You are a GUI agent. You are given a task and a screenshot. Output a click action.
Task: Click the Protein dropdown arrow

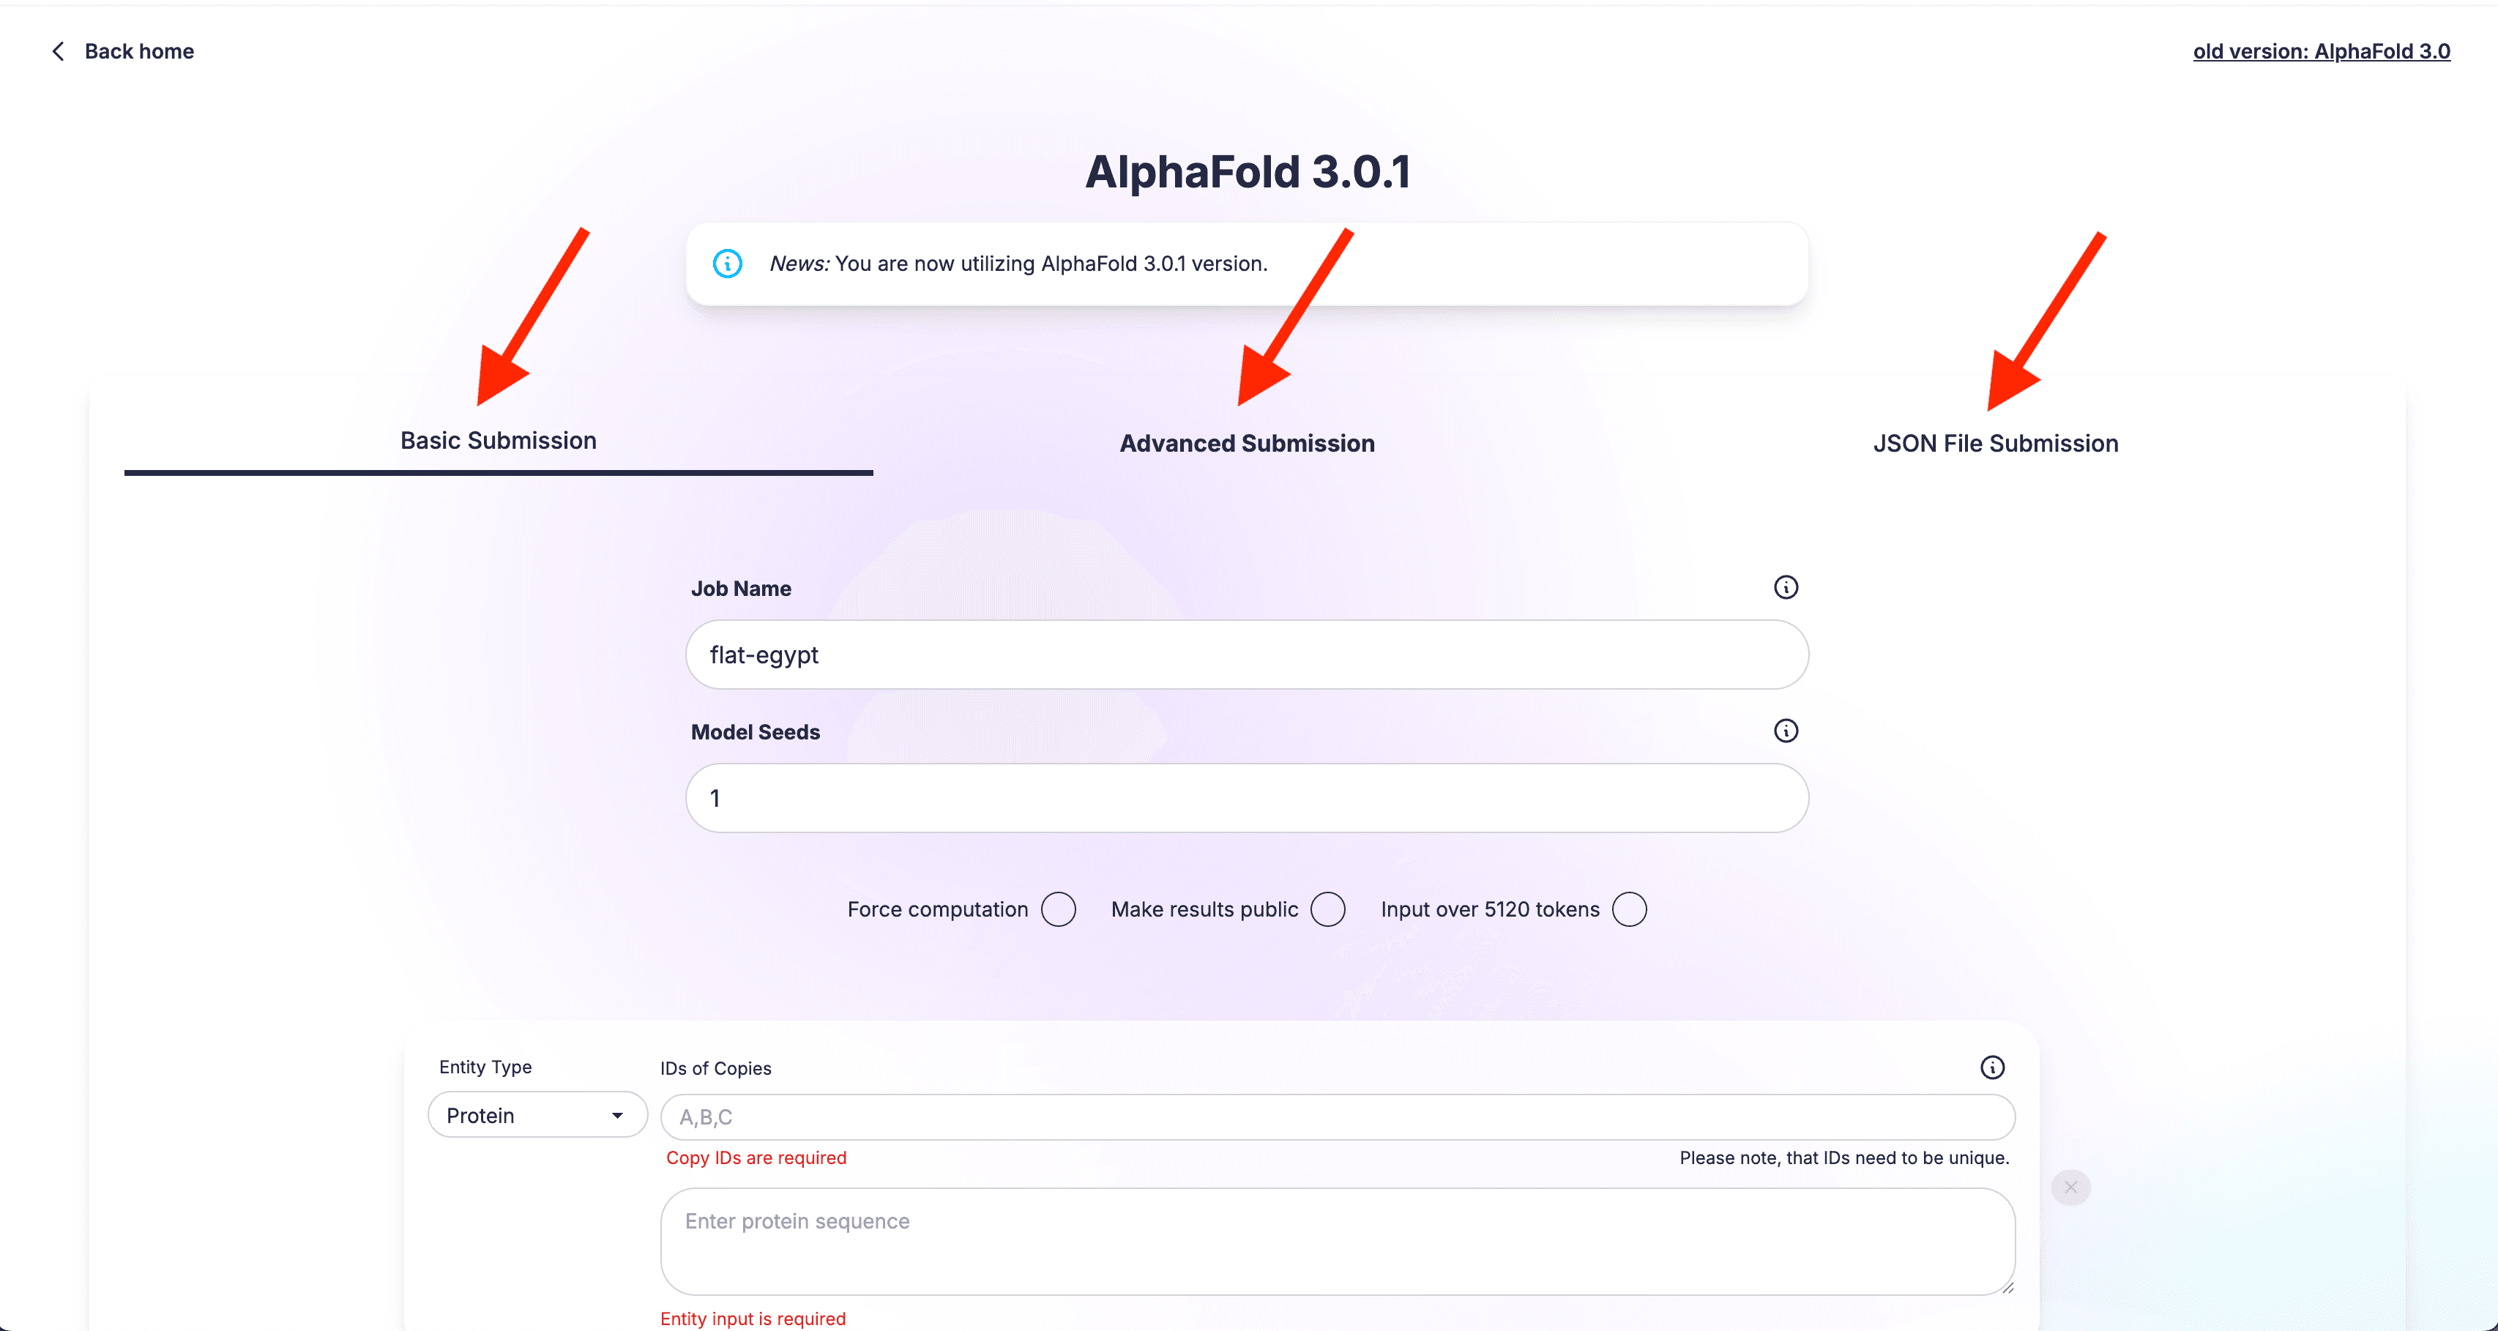616,1116
